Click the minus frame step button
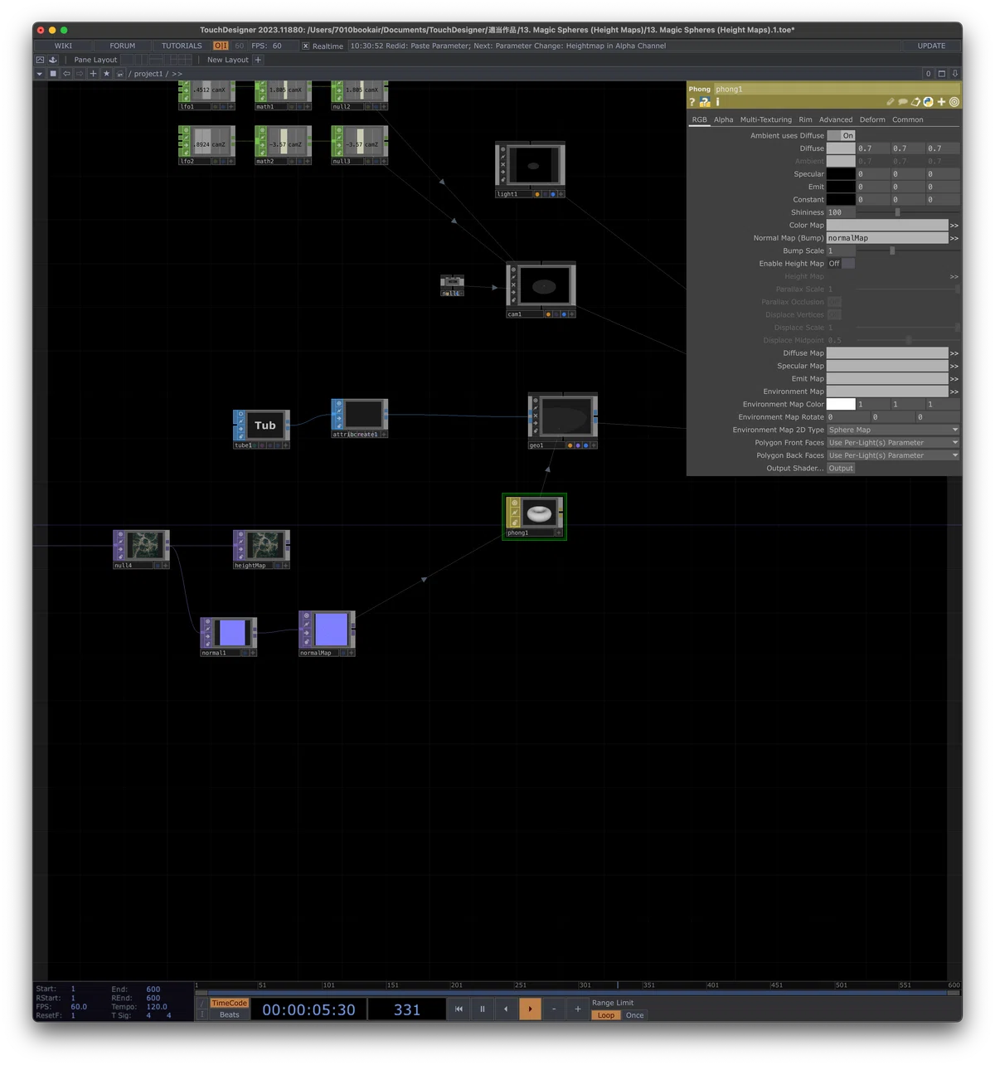The image size is (995, 1065). pyautogui.click(x=554, y=1009)
